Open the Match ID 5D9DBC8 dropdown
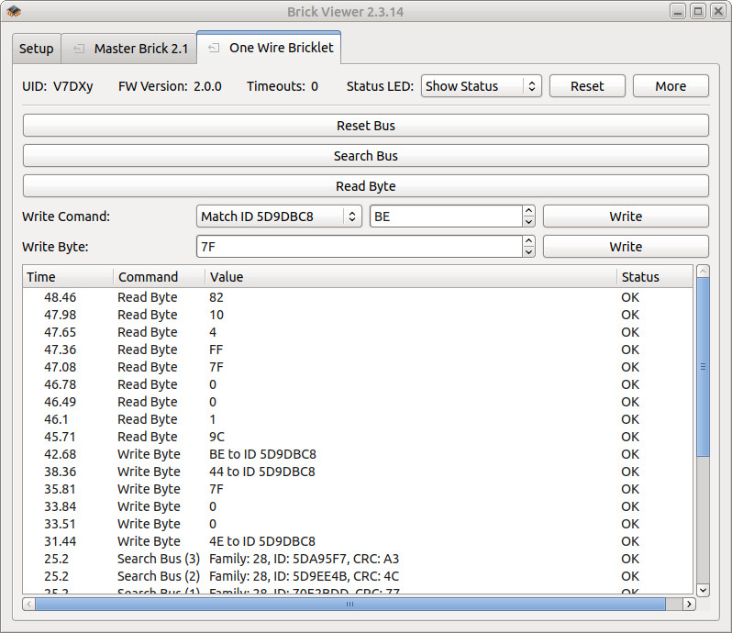The height and width of the screenshot is (633, 732). tap(279, 217)
